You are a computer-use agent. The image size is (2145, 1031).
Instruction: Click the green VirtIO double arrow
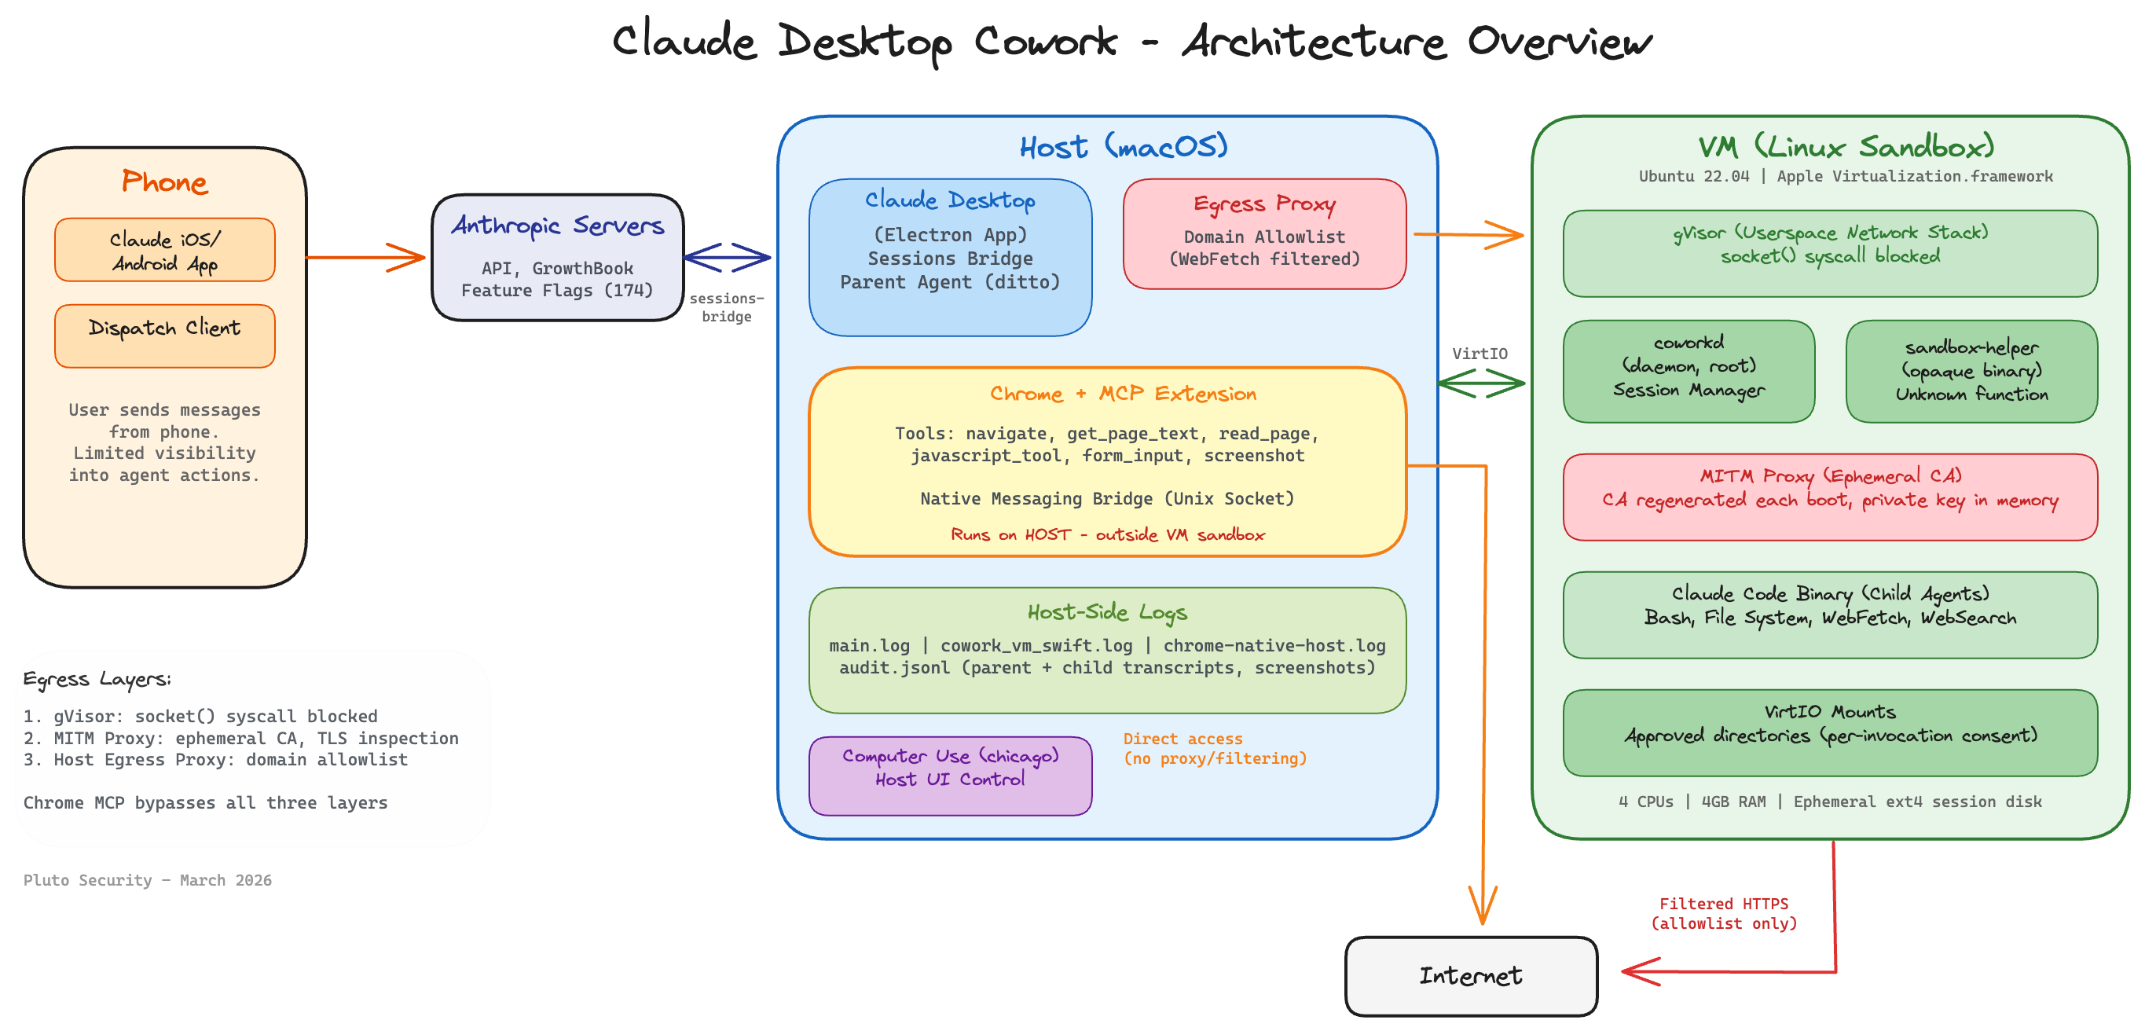(x=1480, y=383)
